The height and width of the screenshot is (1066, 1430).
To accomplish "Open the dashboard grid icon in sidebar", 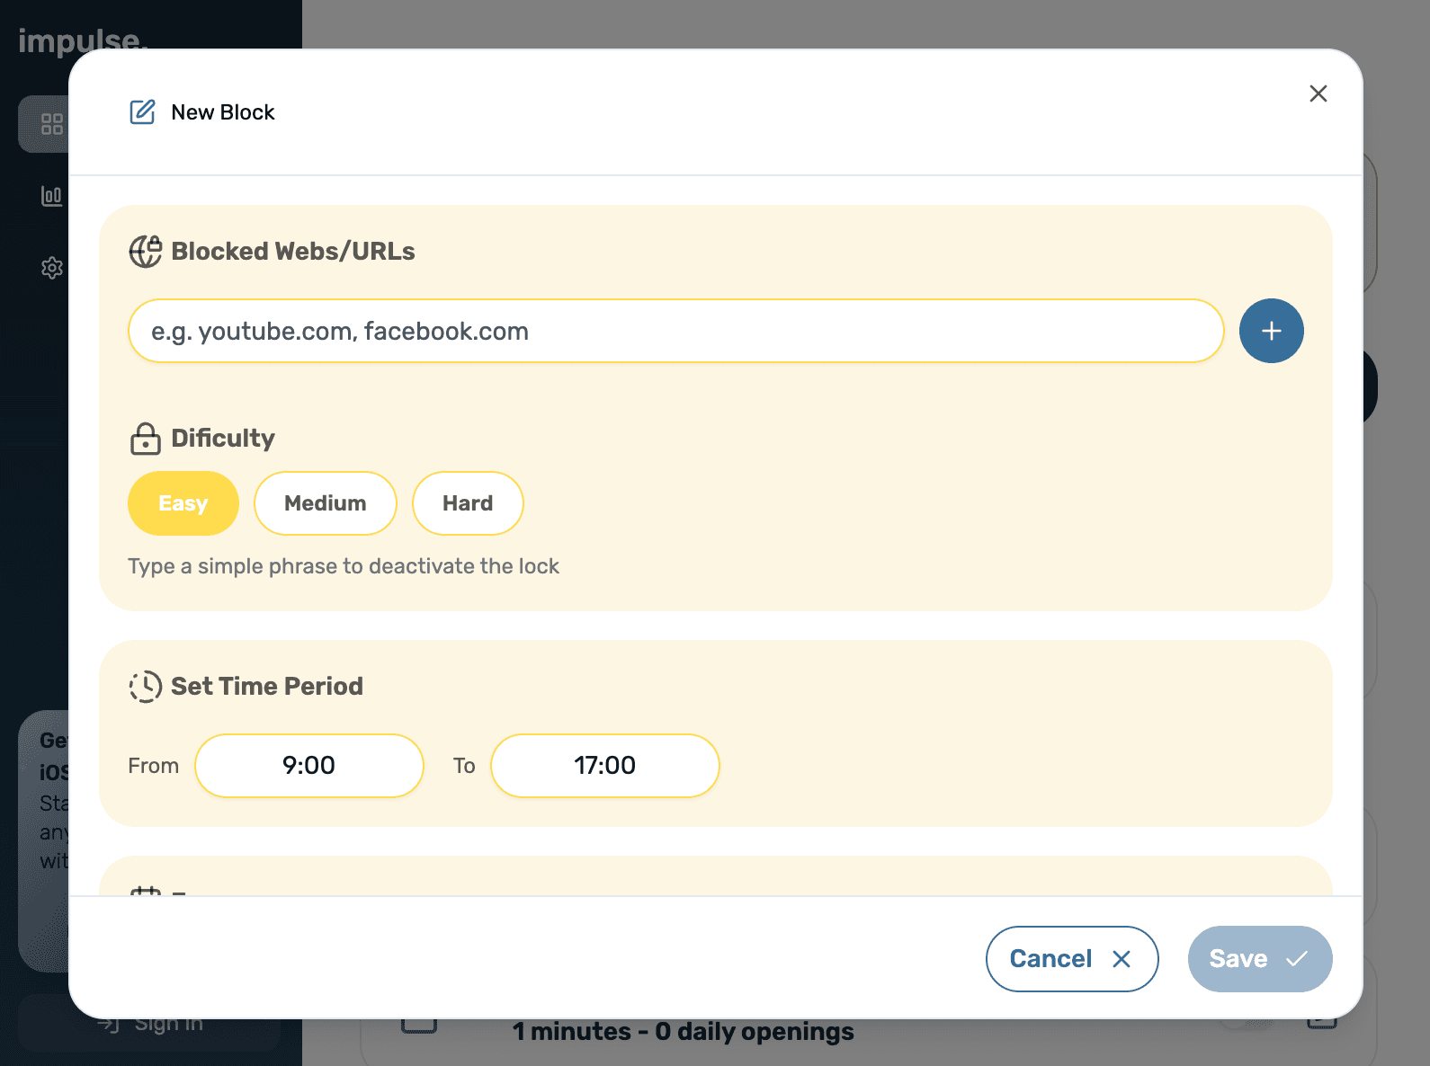I will (x=52, y=124).
